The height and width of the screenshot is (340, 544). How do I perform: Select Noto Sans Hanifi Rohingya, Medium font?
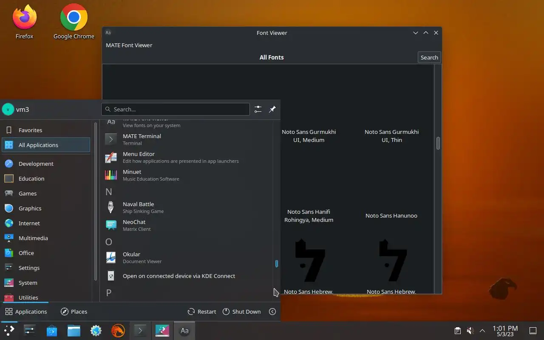tap(309, 215)
